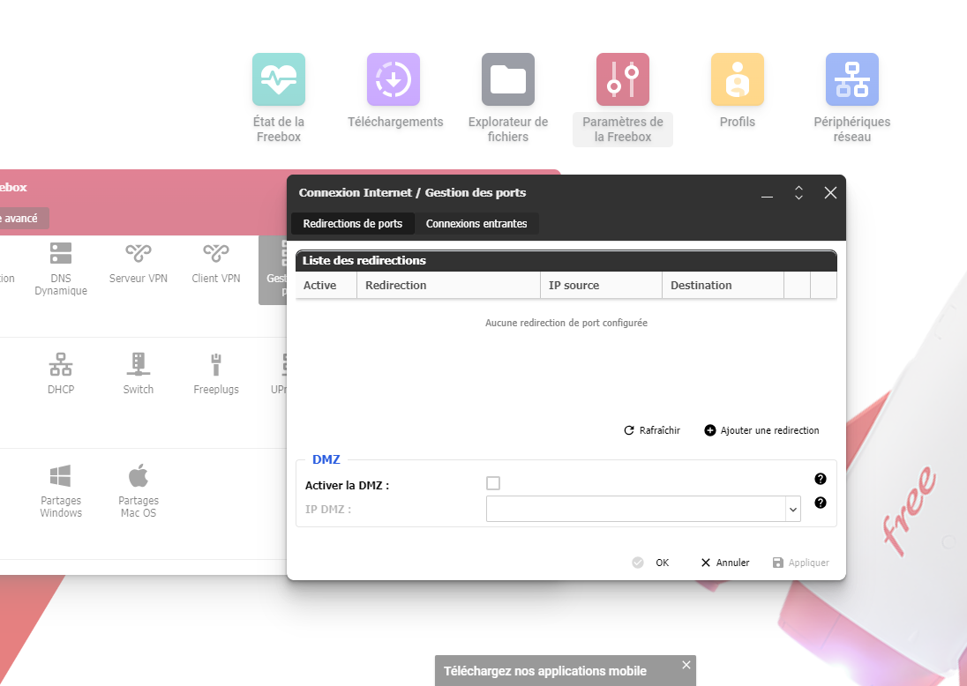Viewport: 967px width, 686px height.
Task: Open Freeplugs settings icon
Action: (x=216, y=374)
